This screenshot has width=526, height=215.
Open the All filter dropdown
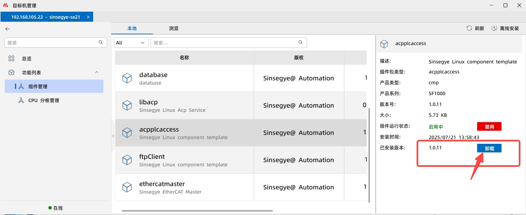point(131,43)
